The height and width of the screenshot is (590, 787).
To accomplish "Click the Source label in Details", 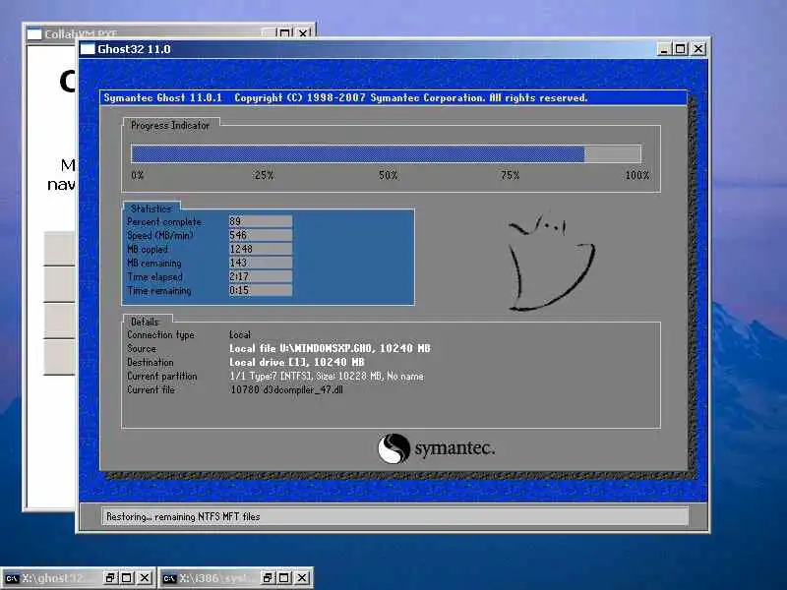I will click(142, 348).
